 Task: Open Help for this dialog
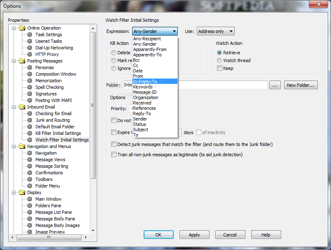tap(266, 235)
